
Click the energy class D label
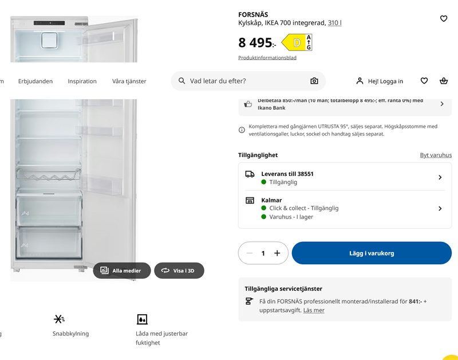pyautogui.click(x=297, y=42)
